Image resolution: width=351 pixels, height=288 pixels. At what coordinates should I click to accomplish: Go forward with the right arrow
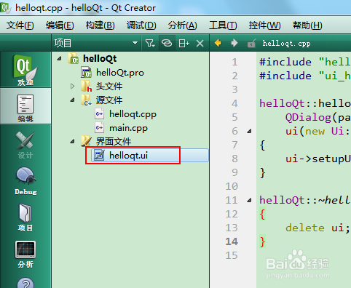point(234,43)
